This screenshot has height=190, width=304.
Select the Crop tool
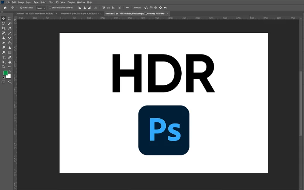click(3, 28)
